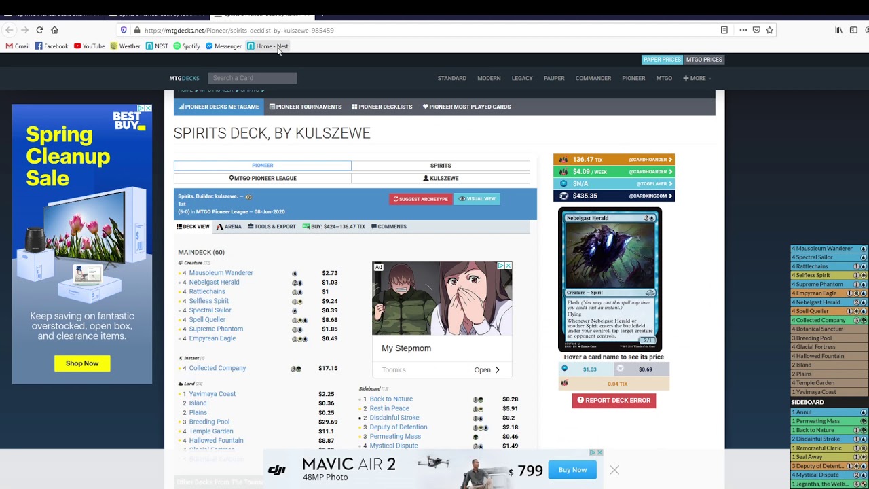Open TCGPlayer price link
Image resolution: width=869 pixels, height=489 pixels.
point(614,184)
